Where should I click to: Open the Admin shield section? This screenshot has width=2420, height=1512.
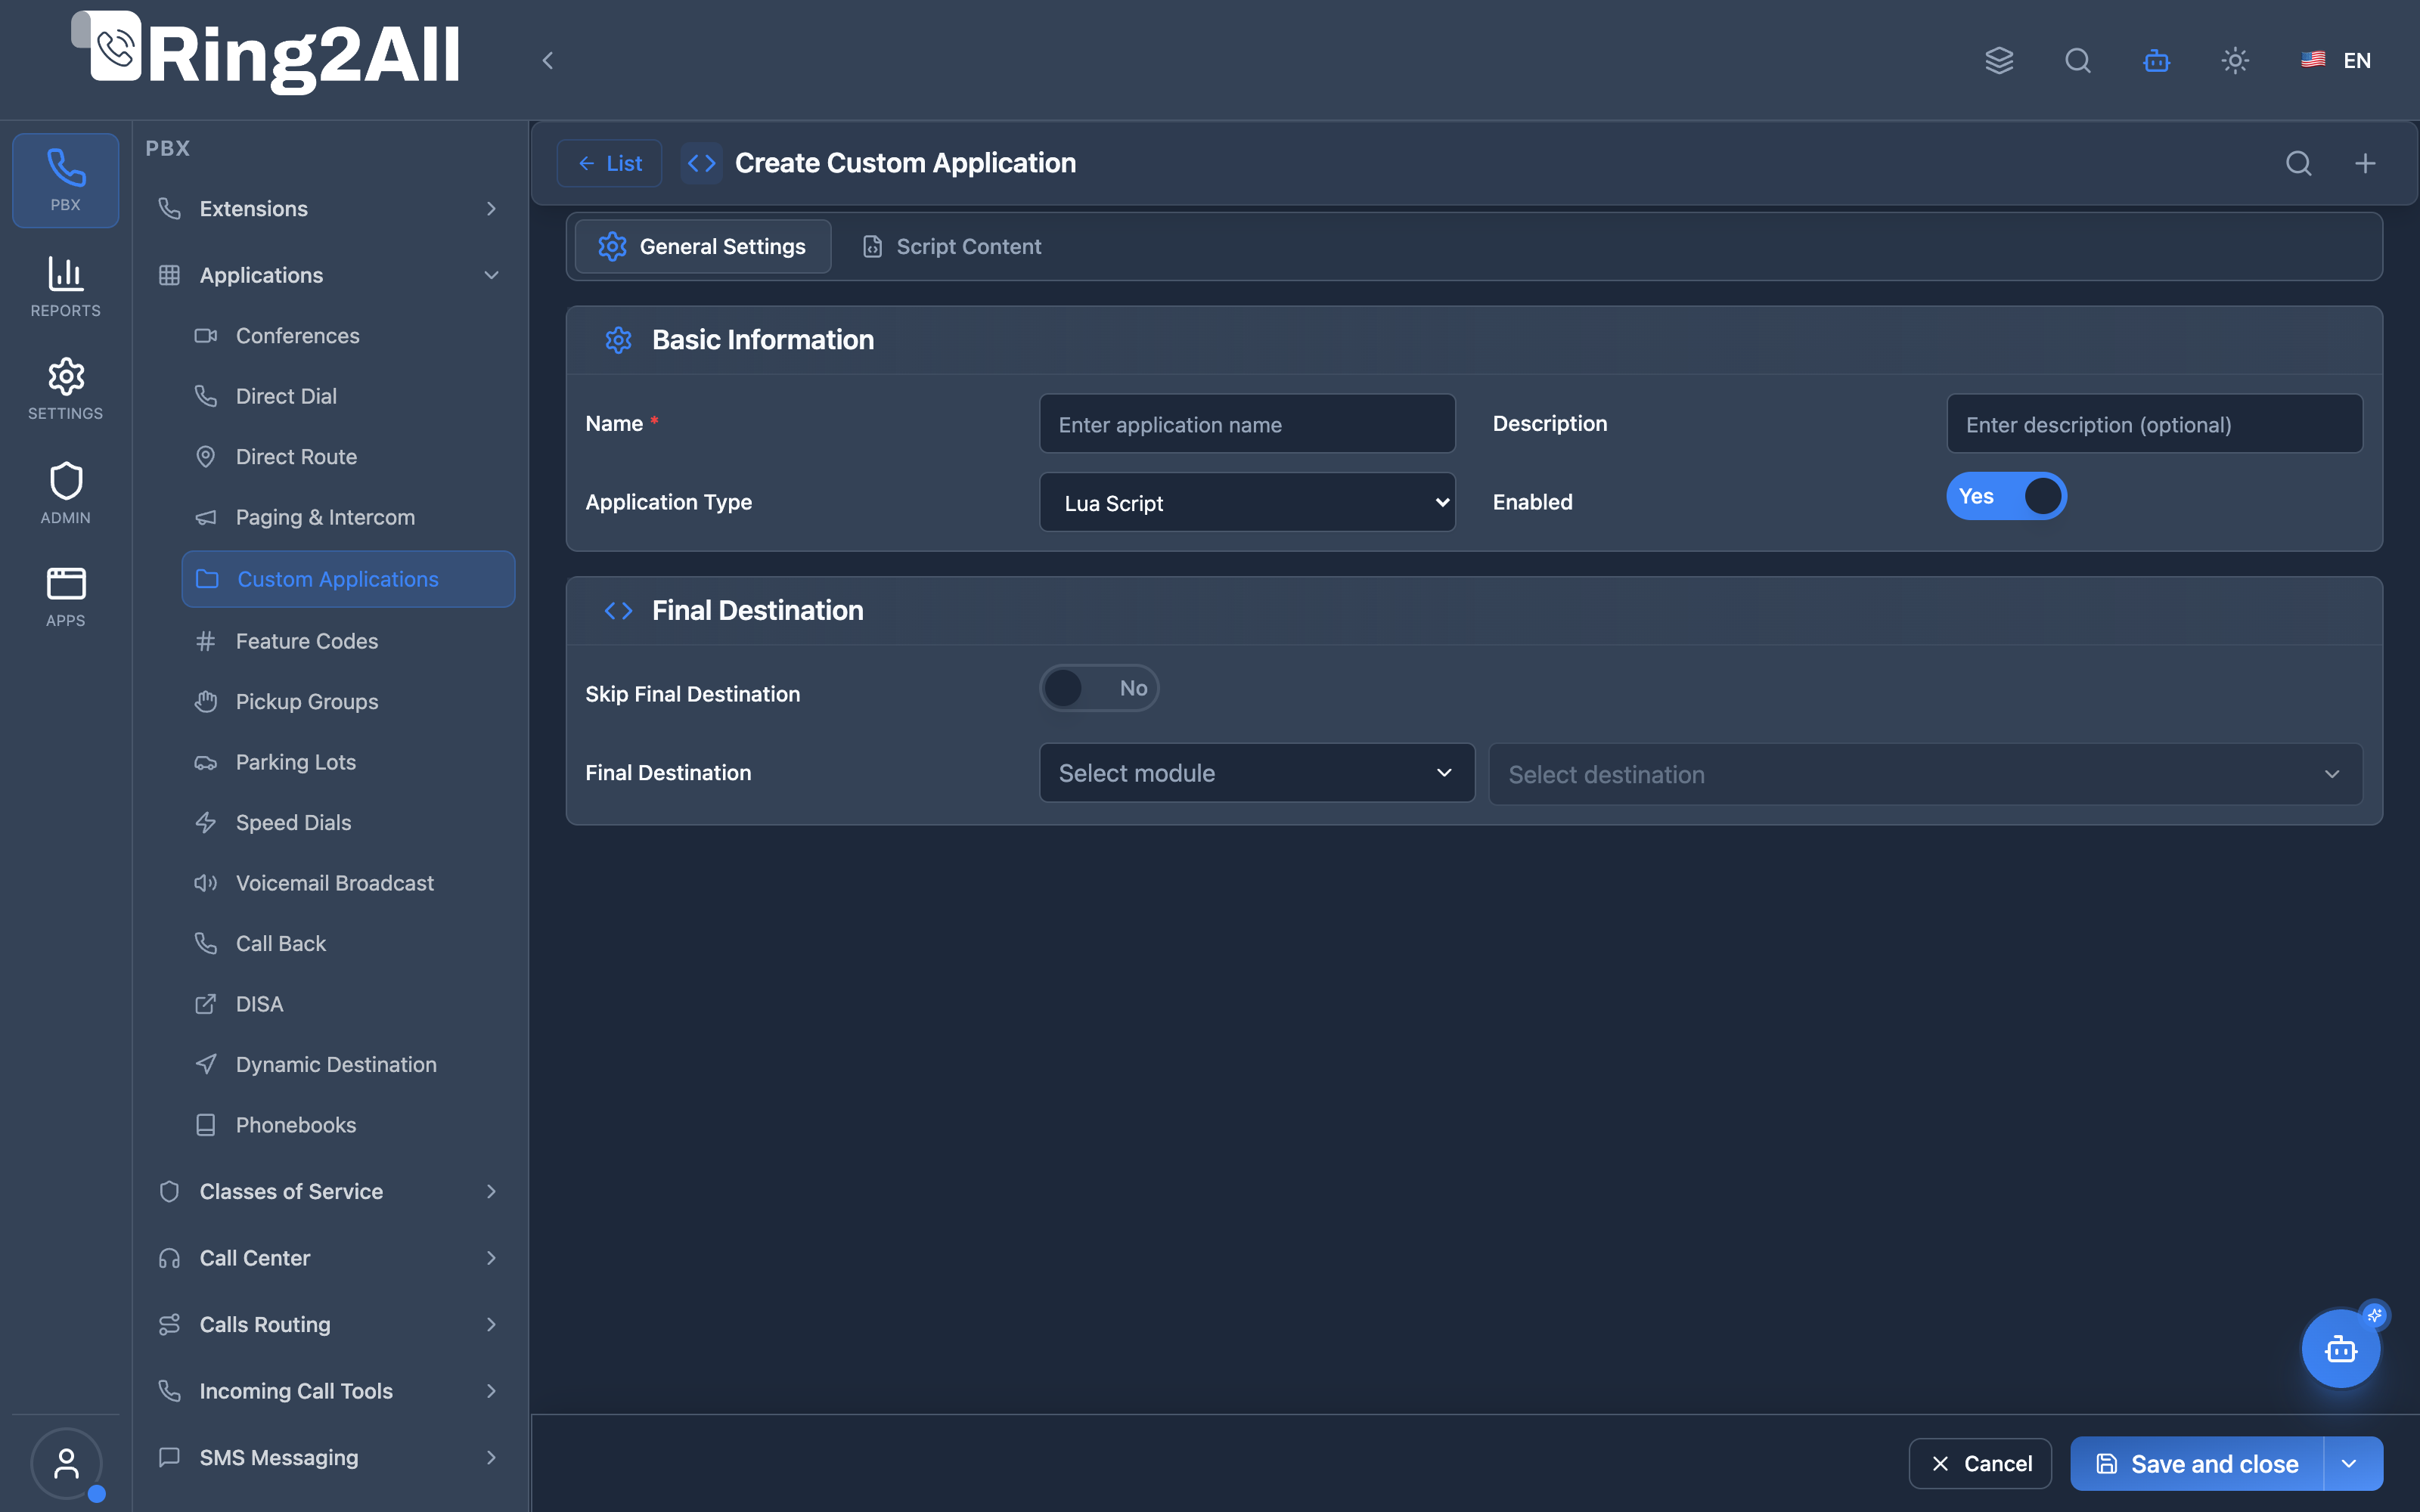click(x=65, y=493)
